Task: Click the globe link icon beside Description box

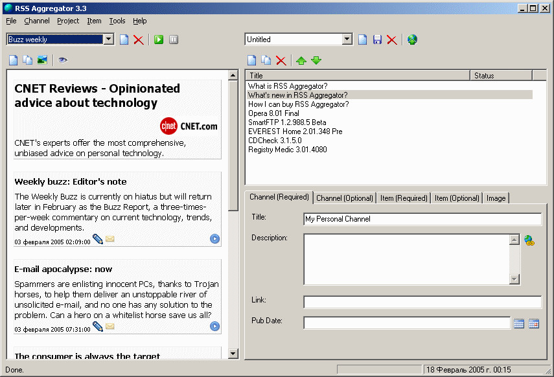Action: point(529,240)
